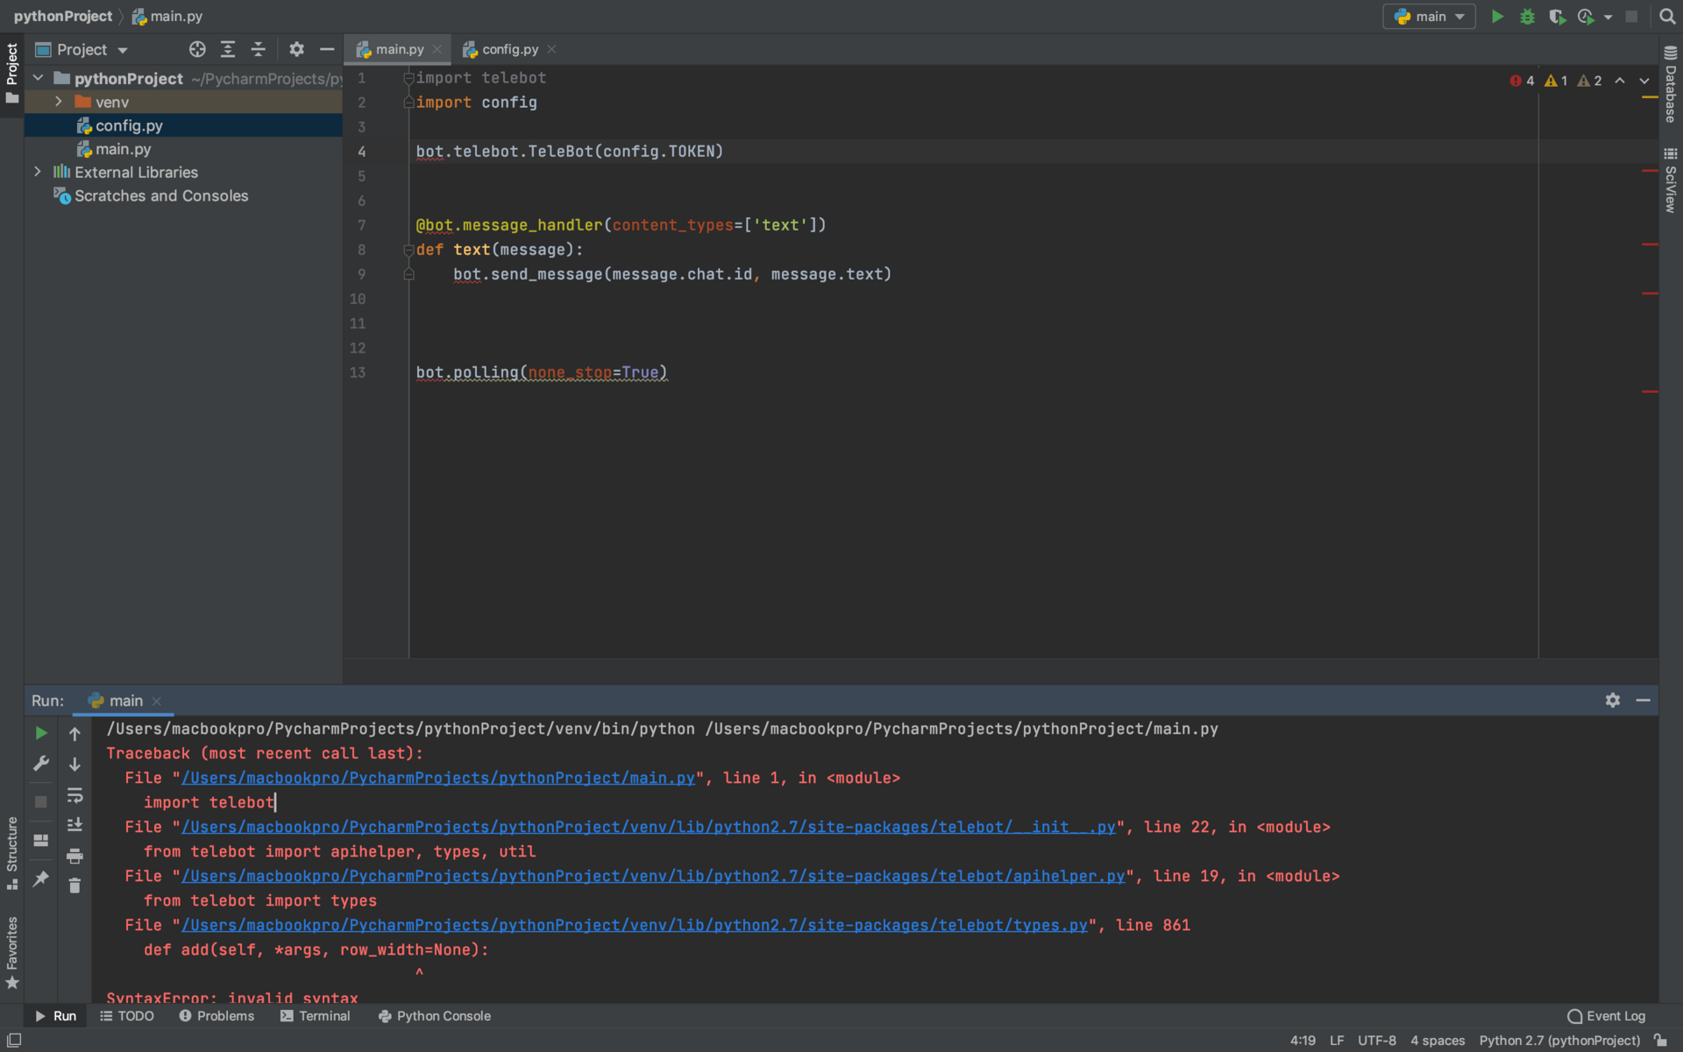
Task: Clear all console output with trash icon
Action: [x=75, y=886]
